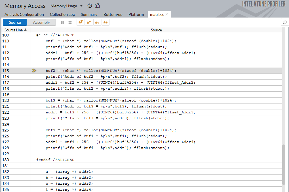
Task: Open the Summary tab
Action: coord(89,14)
